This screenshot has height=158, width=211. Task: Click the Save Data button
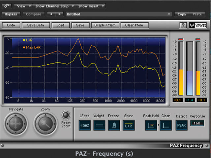coord(36,25)
